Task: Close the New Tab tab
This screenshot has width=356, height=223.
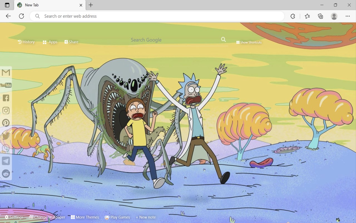Action: pyautogui.click(x=81, y=5)
